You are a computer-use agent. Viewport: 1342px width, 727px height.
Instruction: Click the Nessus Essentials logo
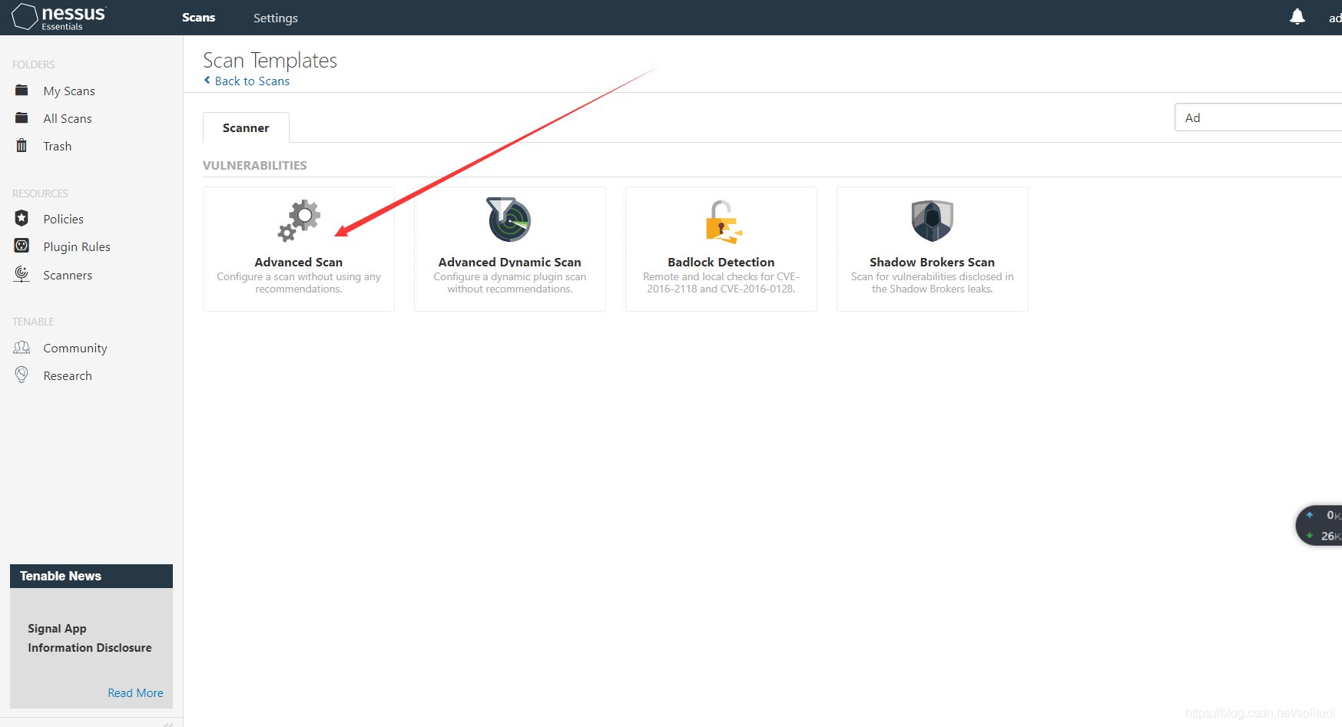(x=59, y=17)
